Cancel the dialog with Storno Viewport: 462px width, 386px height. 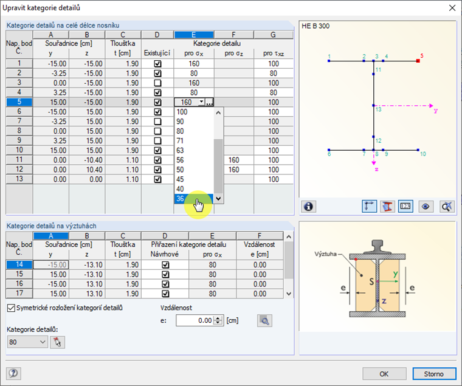point(433,373)
